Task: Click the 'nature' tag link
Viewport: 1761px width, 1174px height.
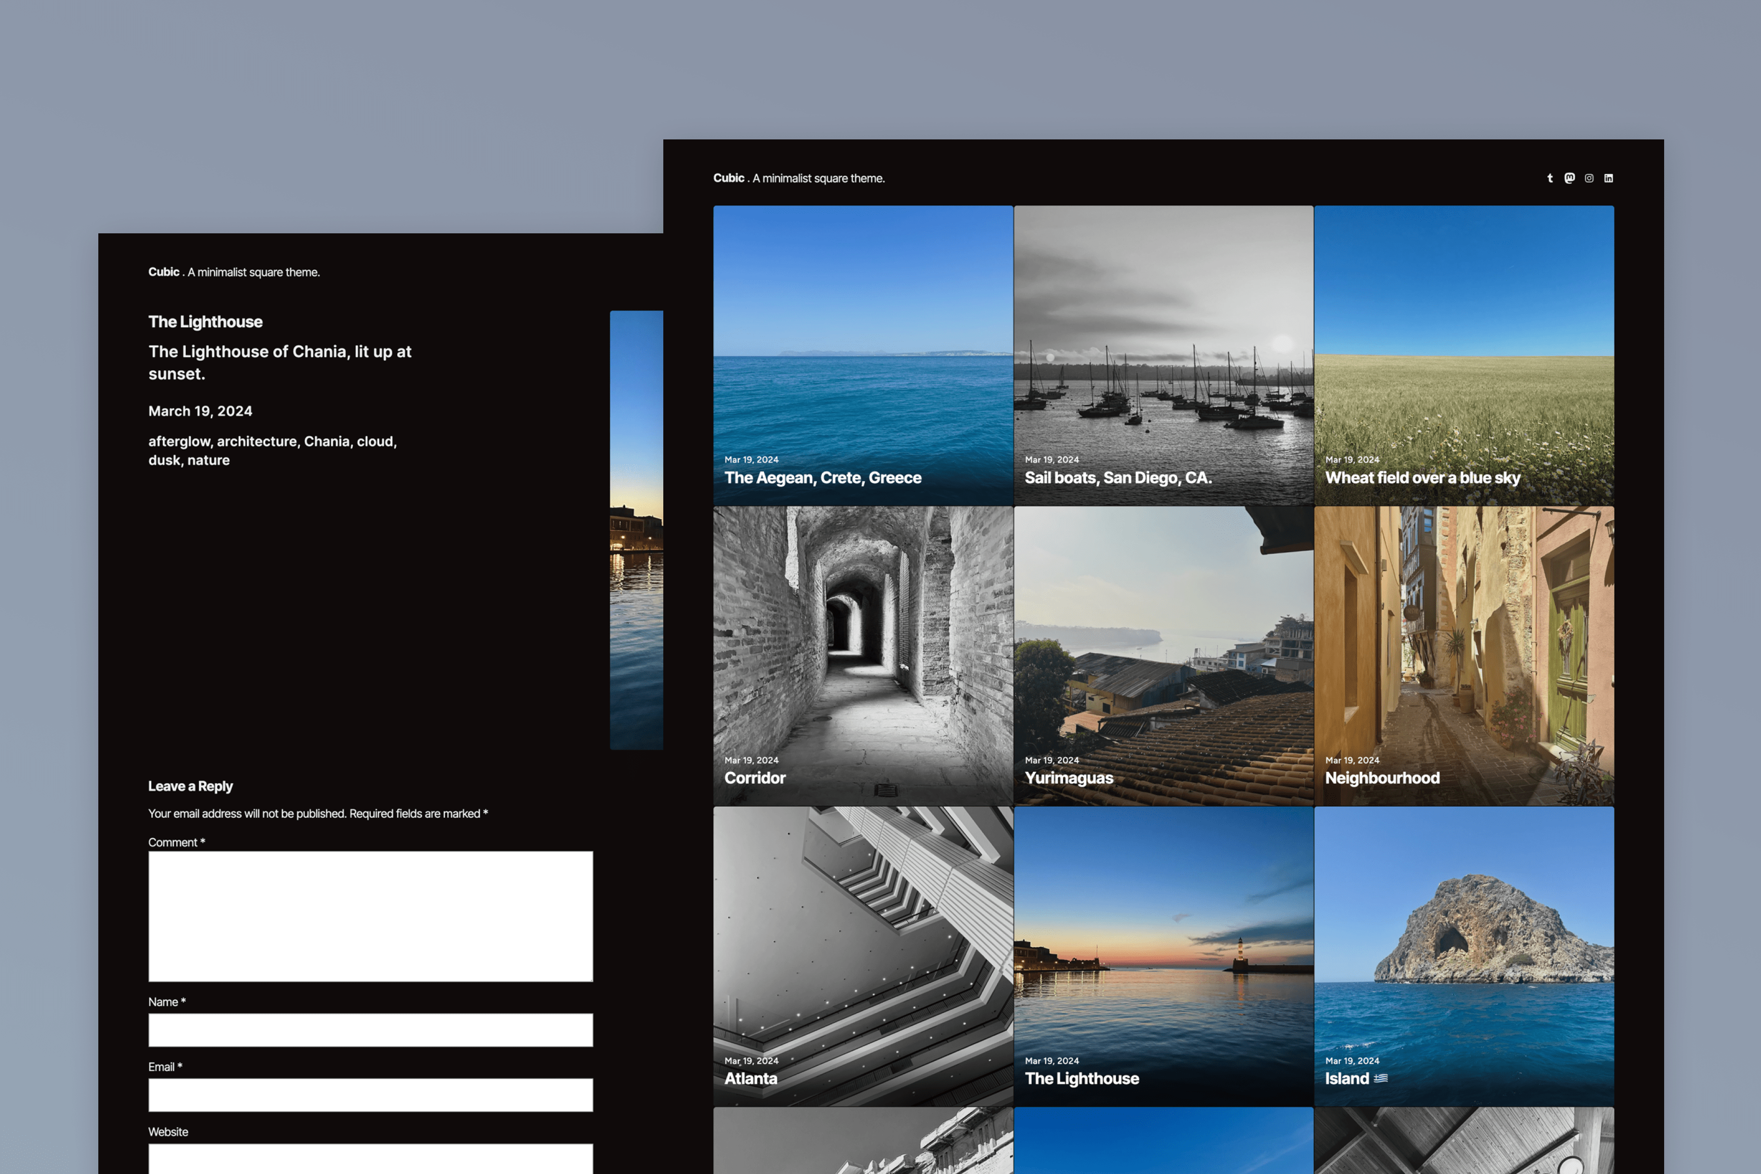Action: tap(208, 460)
